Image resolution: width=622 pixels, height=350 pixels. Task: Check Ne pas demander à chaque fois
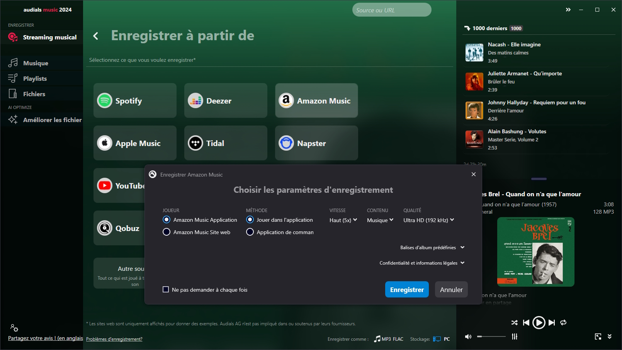166,289
